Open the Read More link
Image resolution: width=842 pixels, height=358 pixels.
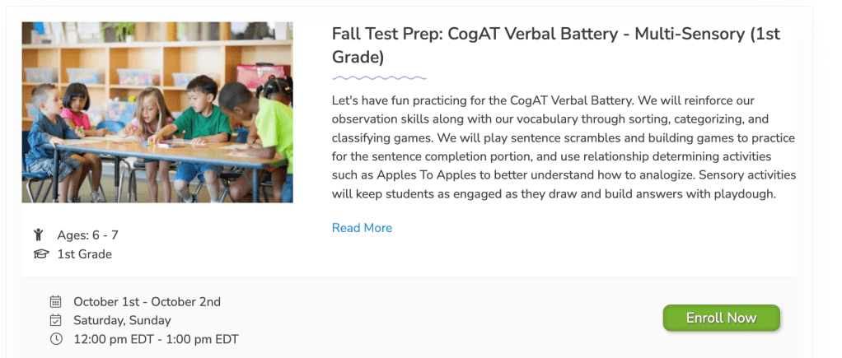point(362,228)
